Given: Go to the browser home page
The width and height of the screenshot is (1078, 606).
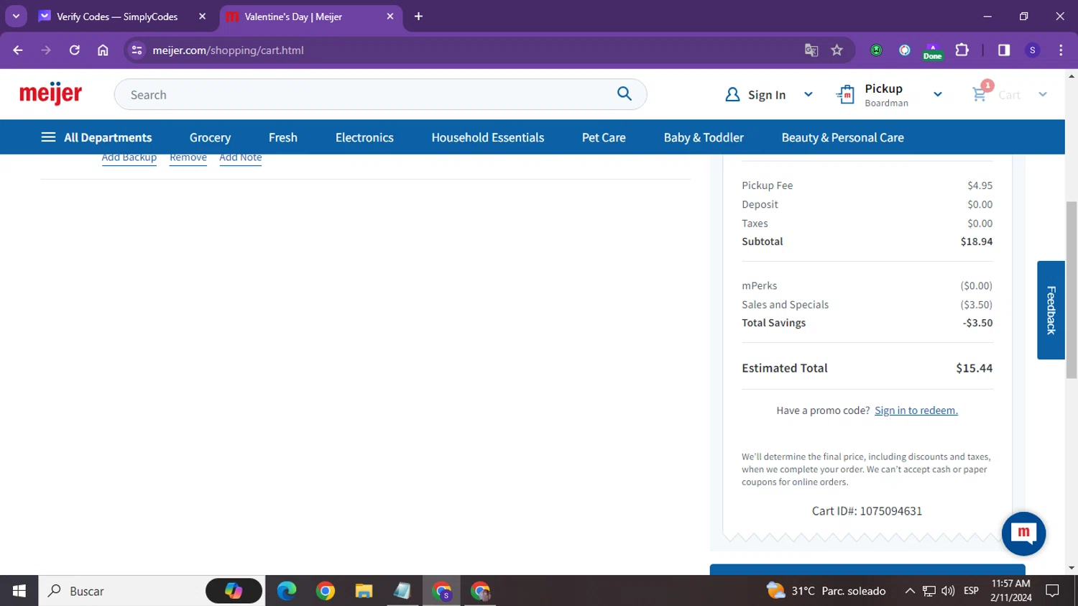Looking at the screenshot, I should (x=103, y=50).
